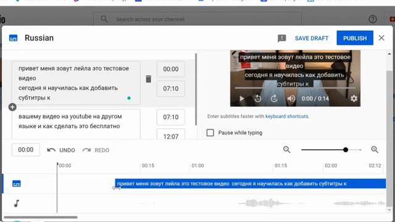
Task: Click the Search across your channel field
Action: tap(197, 19)
